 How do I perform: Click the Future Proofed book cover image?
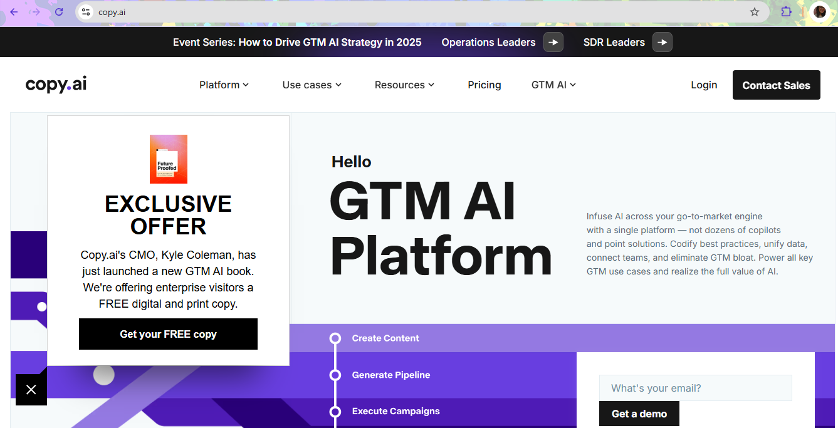168,159
